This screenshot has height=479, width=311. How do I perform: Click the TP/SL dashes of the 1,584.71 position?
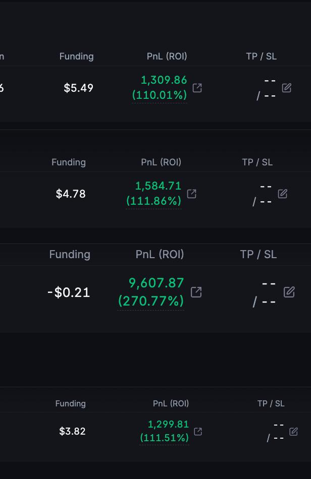point(263,194)
